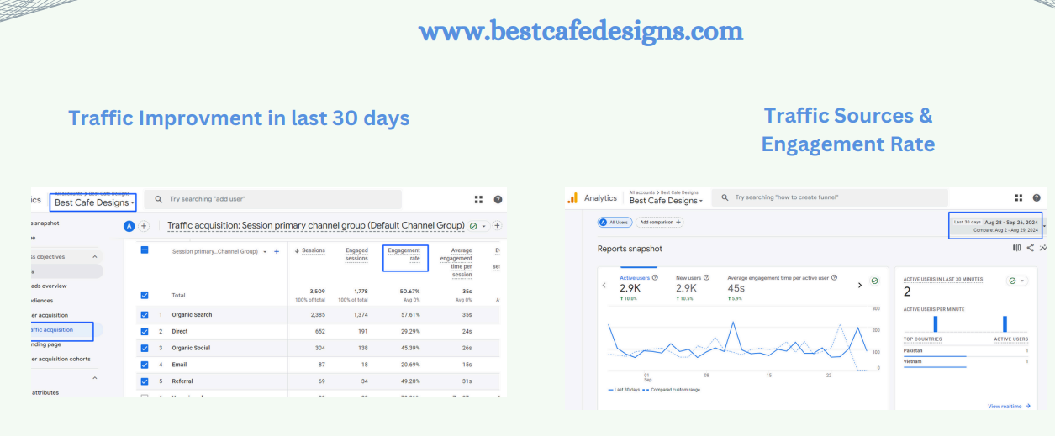The width and height of the screenshot is (1055, 436).
Task: Open help icon in the Reports snapshot screenshot
Action: (1037, 197)
